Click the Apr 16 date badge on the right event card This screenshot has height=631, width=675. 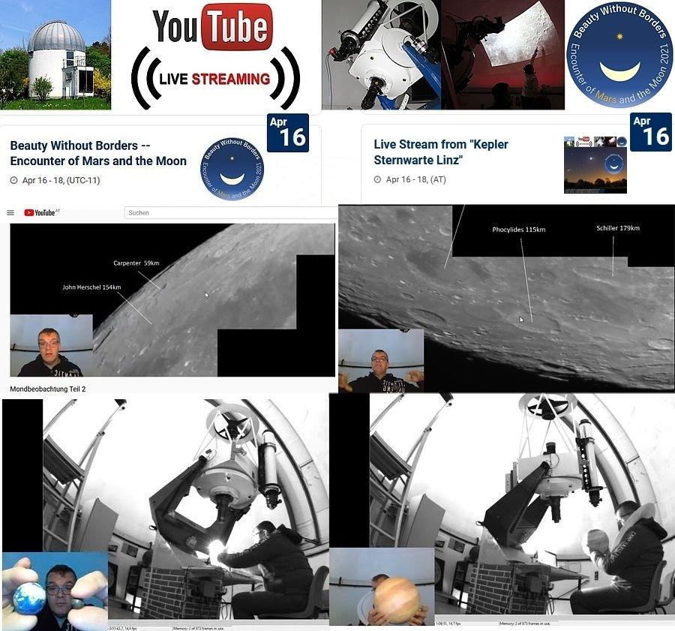[x=651, y=133]
